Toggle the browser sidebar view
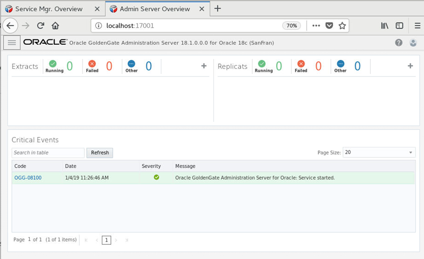This screenshot has height=259, width=424. 399,26
